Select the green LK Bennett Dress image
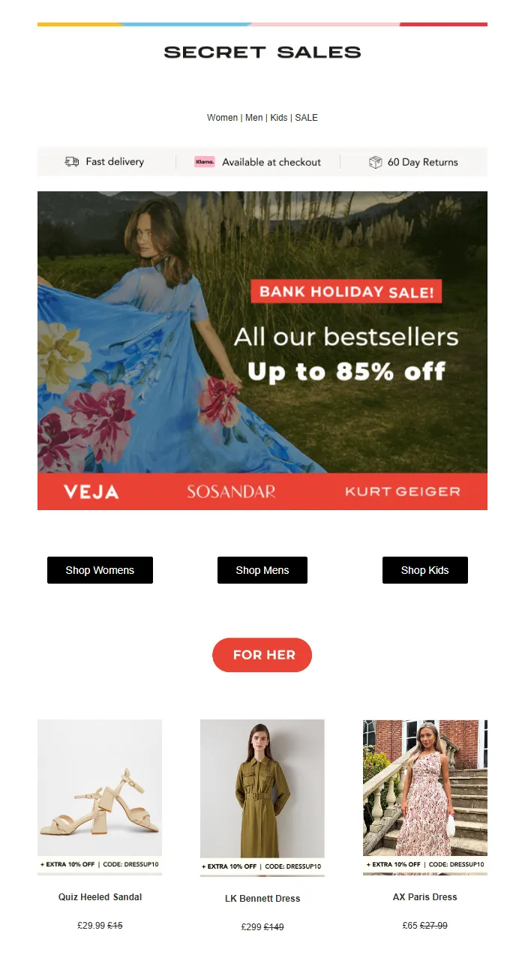The height and width of the screenshot is (979, 525). point(262,798)
